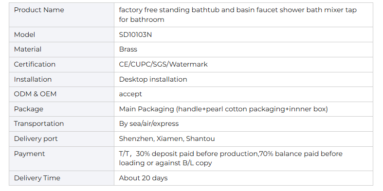
Task: Click the CE/CUPC/SGS/Watermark value
Action: (x=163, y=65)
